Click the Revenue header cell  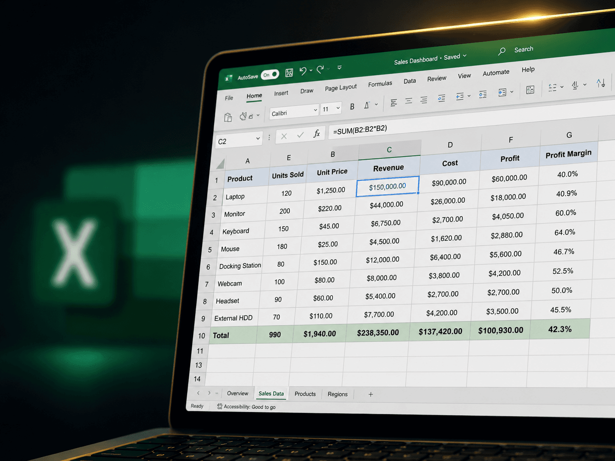coord(388,168)
